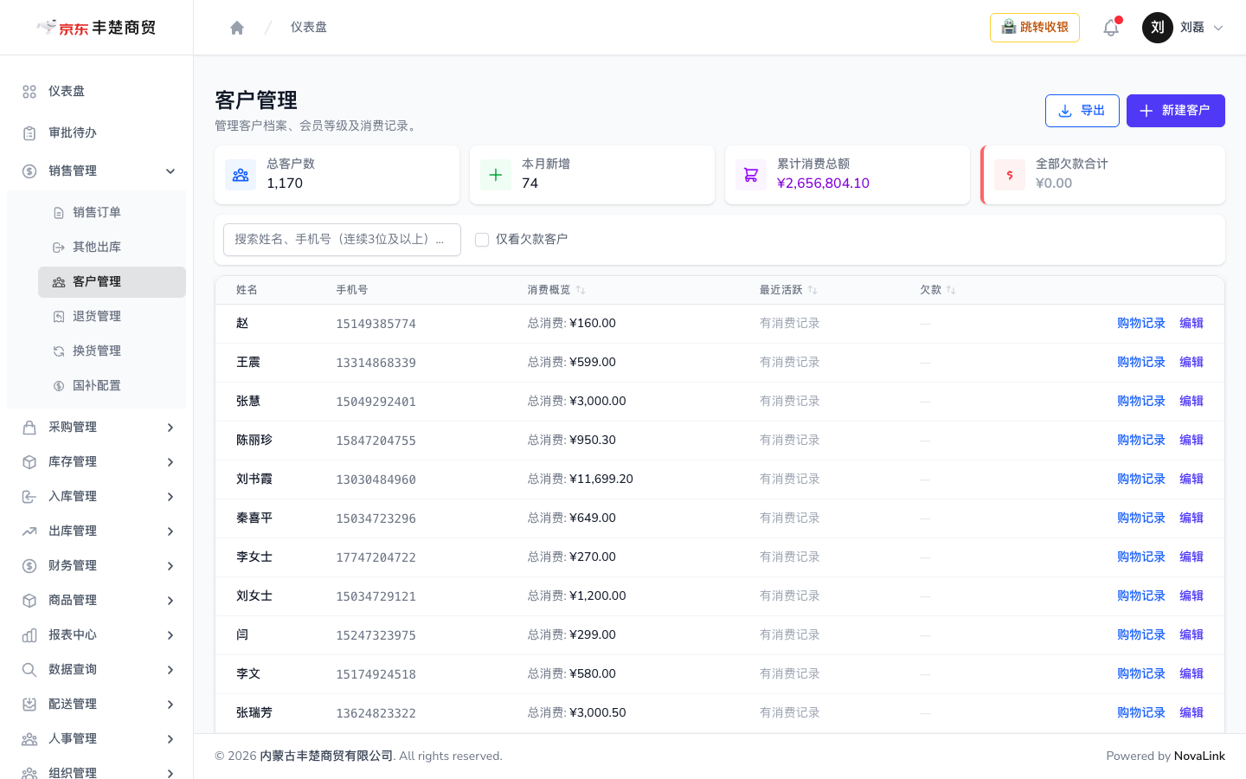Screen dimensions: 1246x779
Task: Click the 换货管理 refresh icon
Action: pyautogui.click(x=59, y=351)
